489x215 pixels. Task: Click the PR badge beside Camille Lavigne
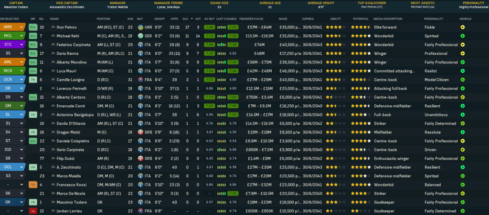33,80
